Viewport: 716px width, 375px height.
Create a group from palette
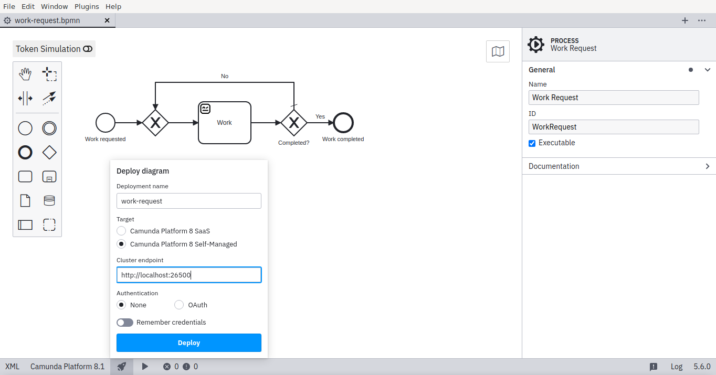pyautogui.click(x=49, y=224)
